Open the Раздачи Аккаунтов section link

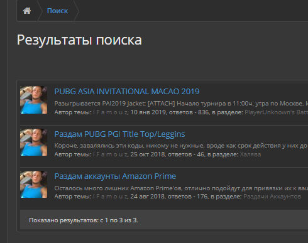point(272,197)
